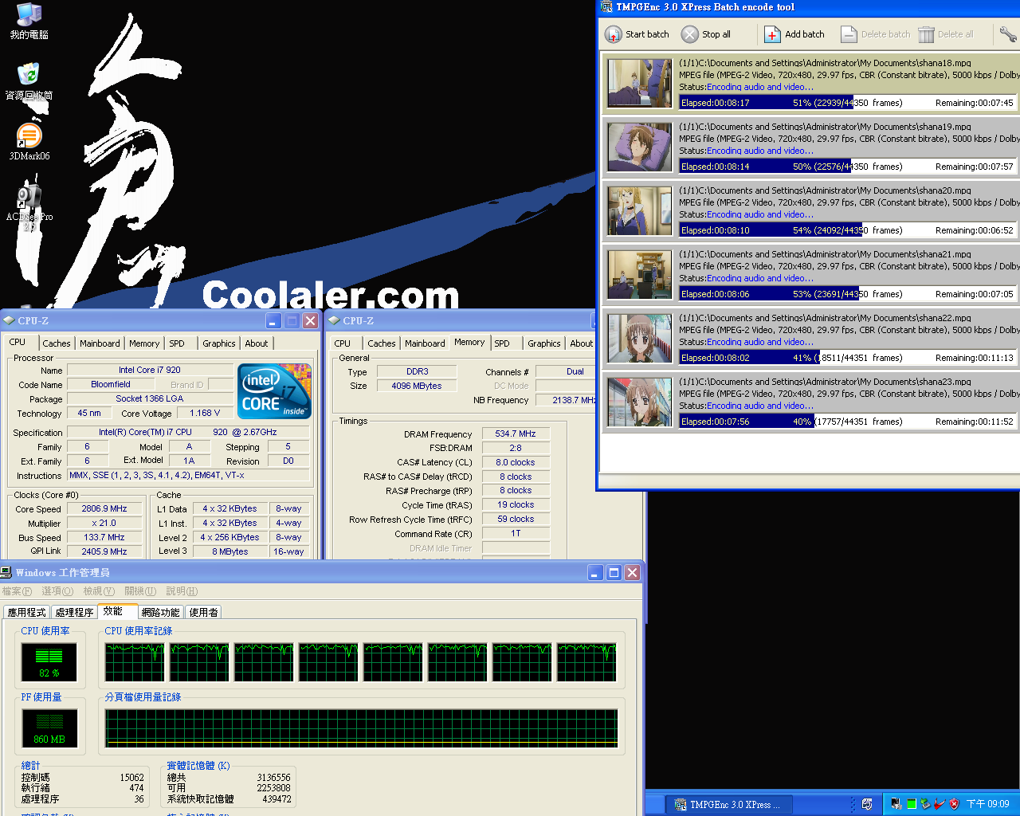Open the 關機 menu in Task Manager
The width and height of the screenshot is (1020, 816).
click(140, 591)
